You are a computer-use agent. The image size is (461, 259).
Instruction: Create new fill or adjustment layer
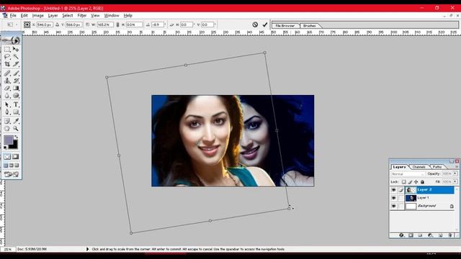click(430, 235)
